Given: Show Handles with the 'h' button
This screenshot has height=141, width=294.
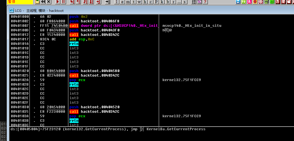Looking at the screenshot, I should click(145, 2).
